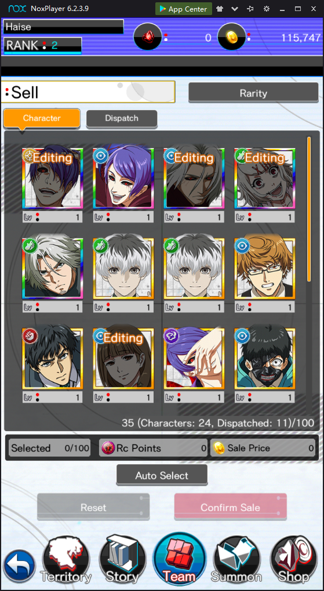Click the Auto Select button
The width and height of the screenshot is (324, 591).
click(162, 475)
